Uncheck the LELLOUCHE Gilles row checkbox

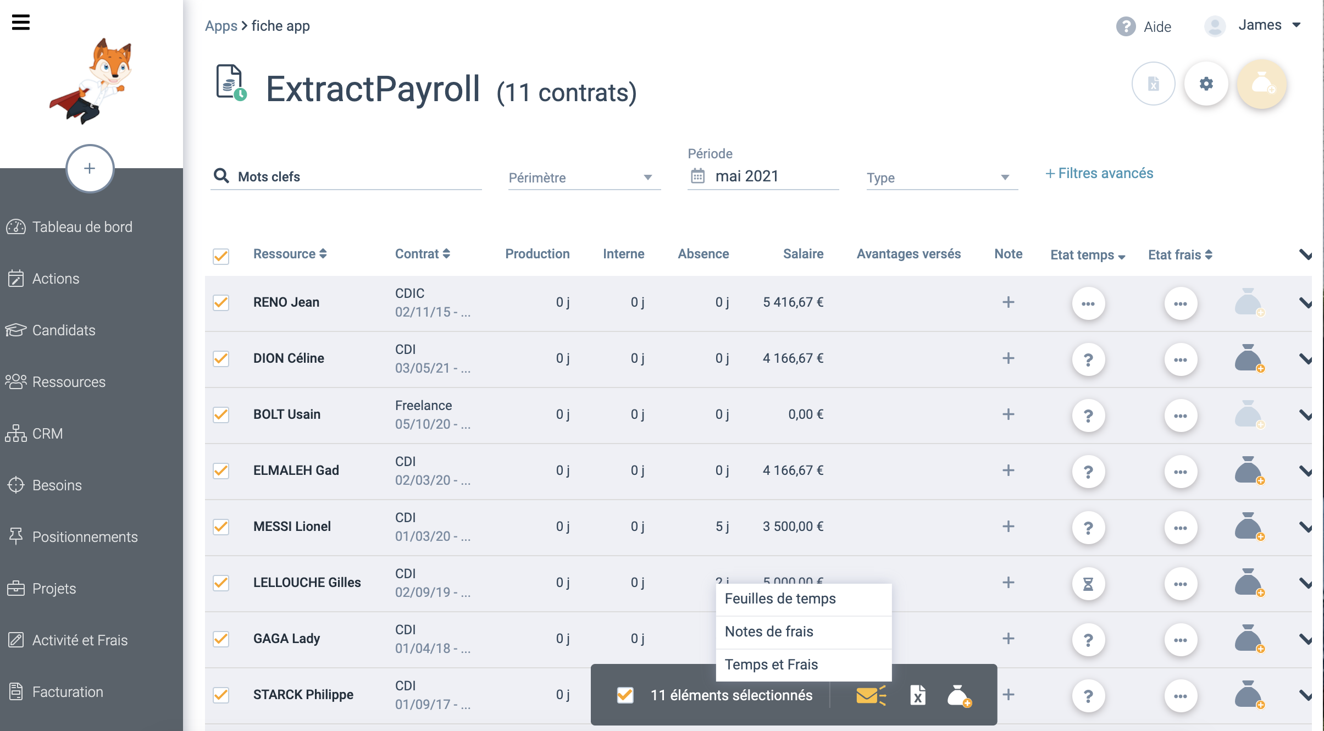[x=221, y=583]
